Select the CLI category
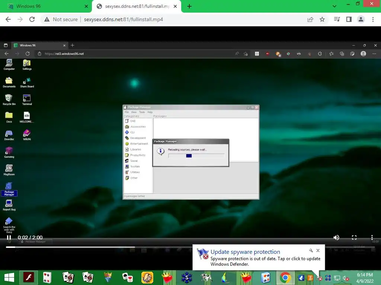Screen dimensions: 381x285 click(x=130, y=132)
